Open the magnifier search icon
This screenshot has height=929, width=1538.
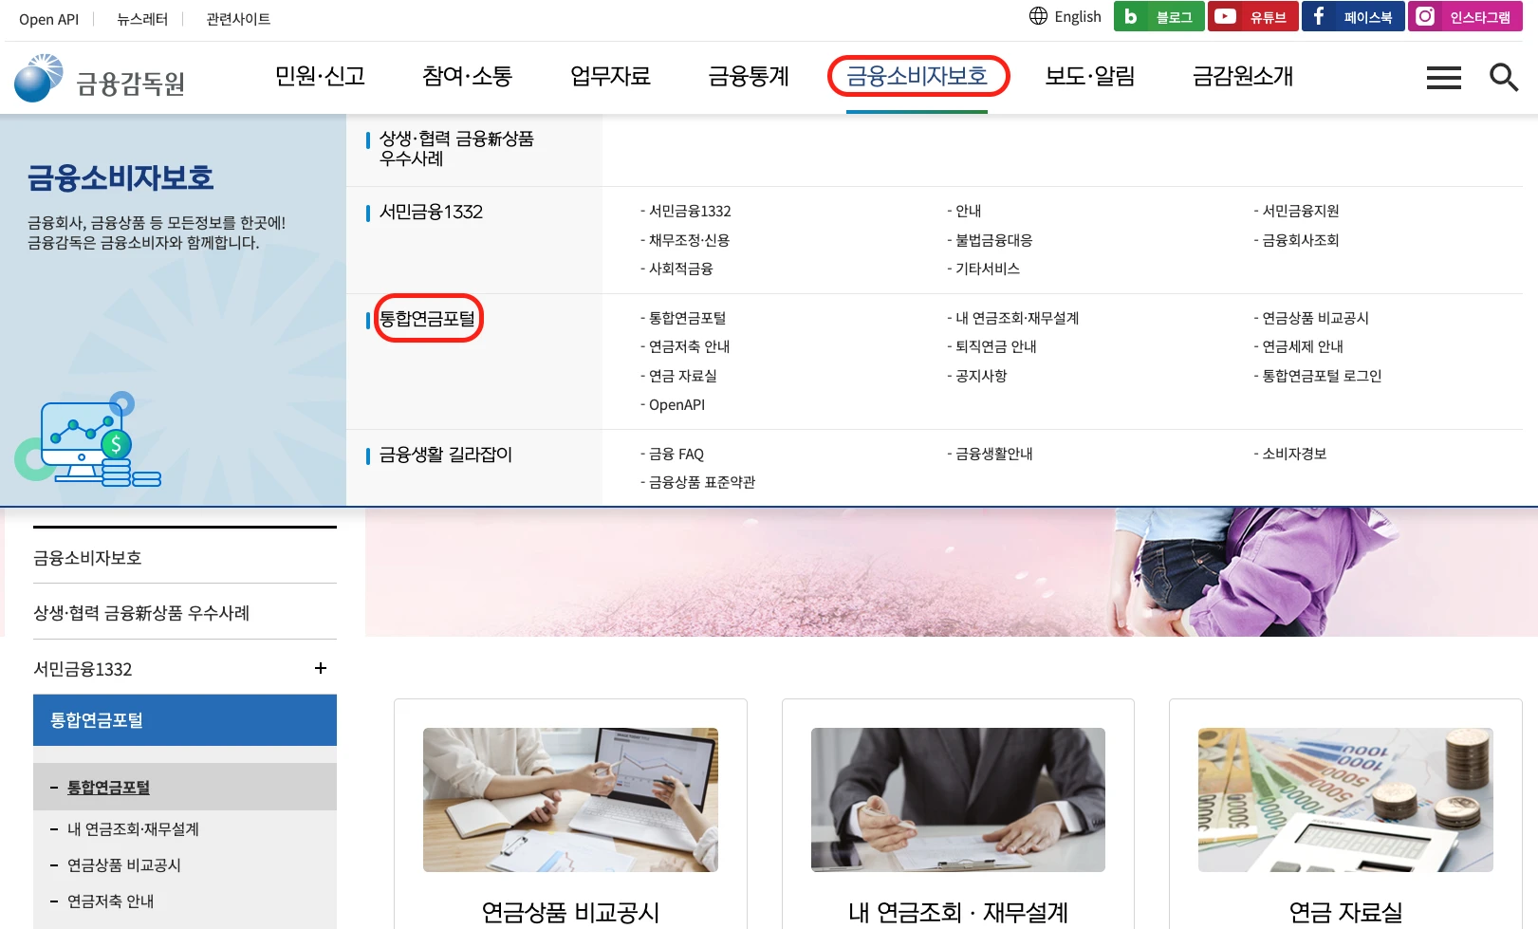[x=1503, y=77]
